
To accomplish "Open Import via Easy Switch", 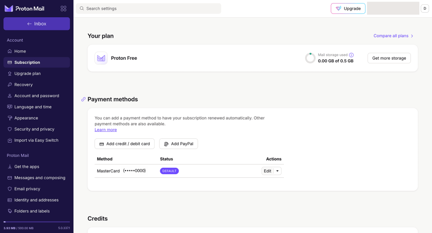I will coord(36,140).
